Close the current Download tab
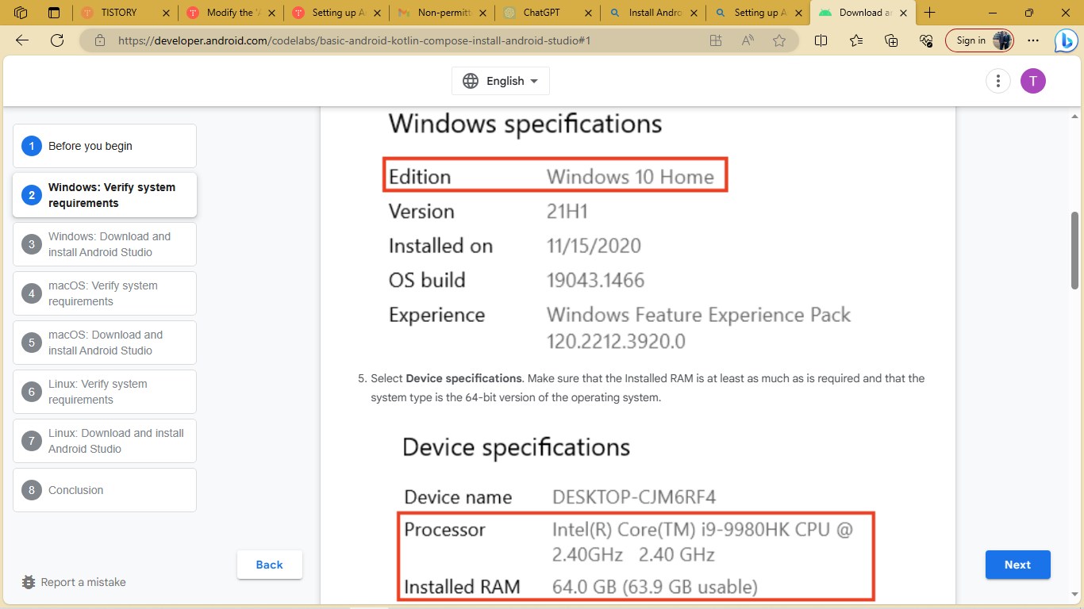The image size is (1084, 609). pyautogui.click(x=904, y=13)
